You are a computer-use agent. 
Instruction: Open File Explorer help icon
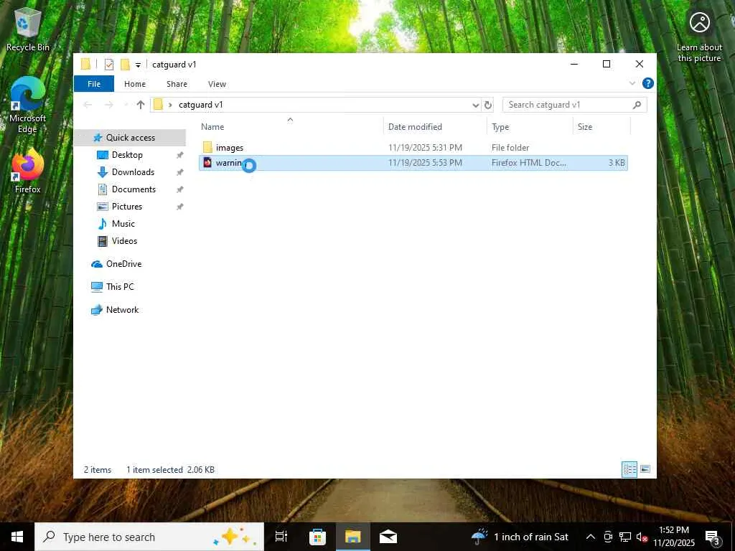point(648,83)
